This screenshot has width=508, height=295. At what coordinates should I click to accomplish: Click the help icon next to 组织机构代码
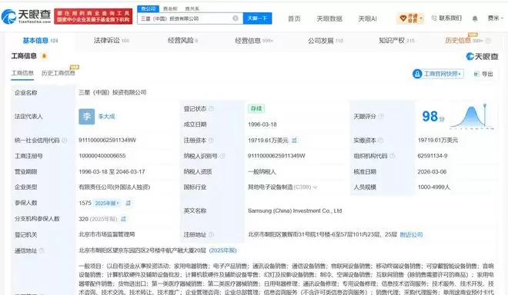pyautogui.click(x=392, y=156)
